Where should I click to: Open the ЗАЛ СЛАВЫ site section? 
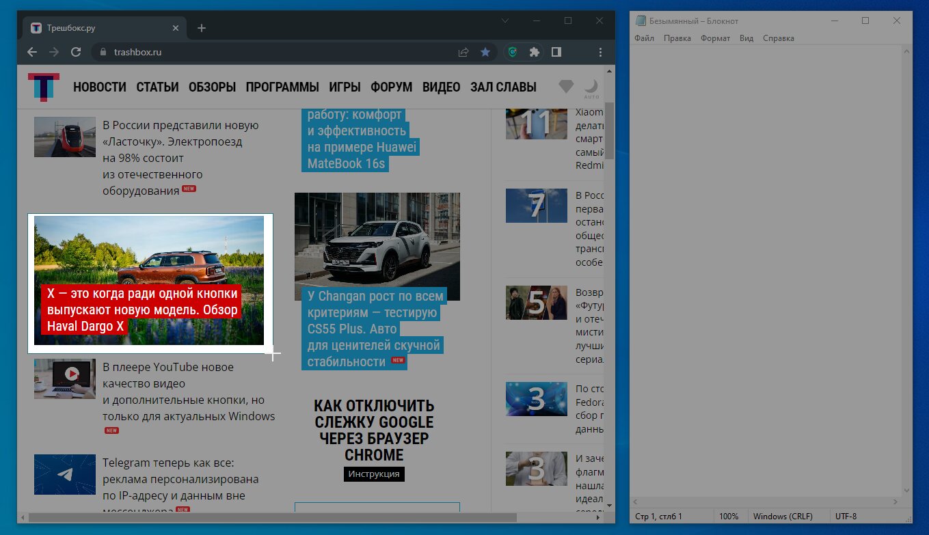503,87
